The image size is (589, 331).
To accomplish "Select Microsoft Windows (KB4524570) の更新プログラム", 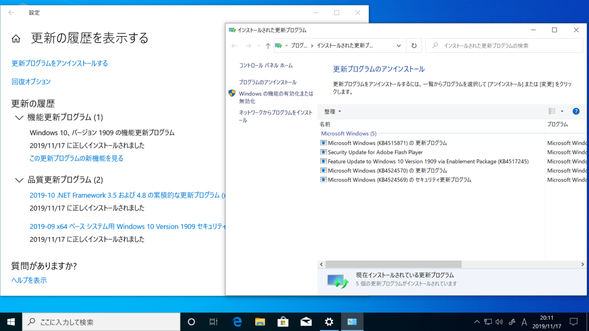I will pos(387,171).
